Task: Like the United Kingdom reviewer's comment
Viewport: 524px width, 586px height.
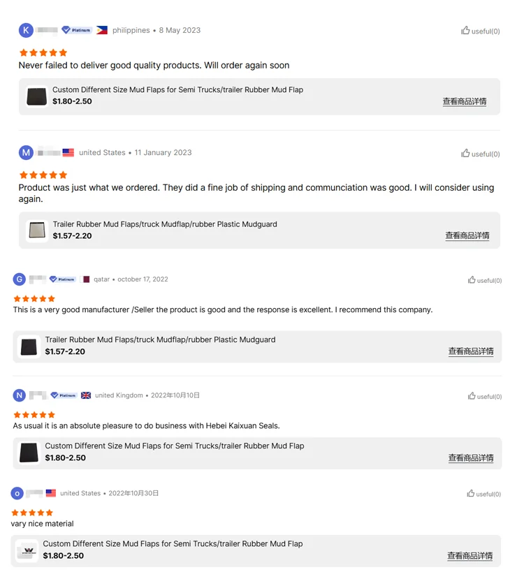Action: click(472, 396)
